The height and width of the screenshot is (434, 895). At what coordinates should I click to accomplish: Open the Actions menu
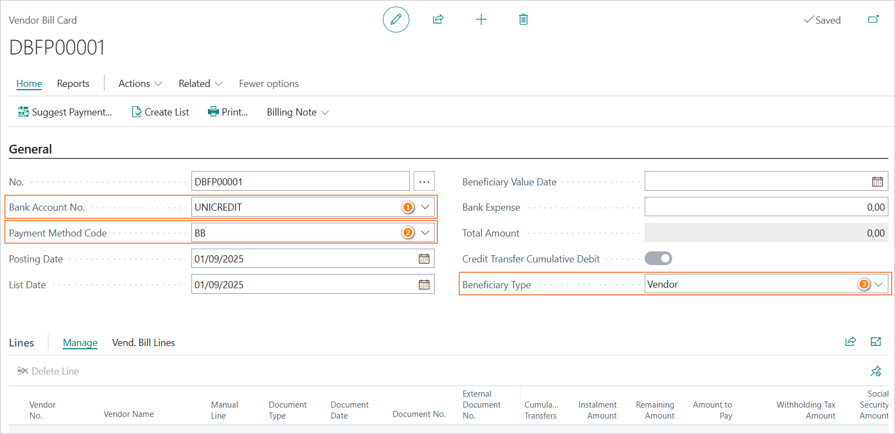[140, 84]
